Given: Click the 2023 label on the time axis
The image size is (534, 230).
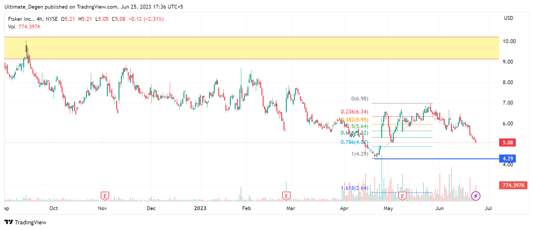Looking at the screenshot, I should point(200,208).
